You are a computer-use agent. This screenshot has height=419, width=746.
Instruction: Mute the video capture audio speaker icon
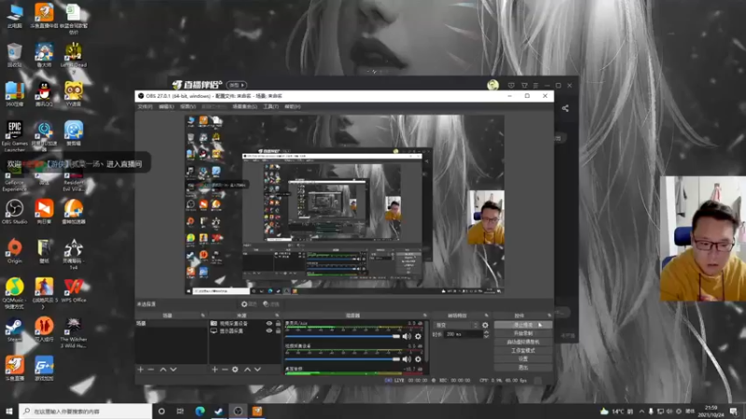click(407, 359)
